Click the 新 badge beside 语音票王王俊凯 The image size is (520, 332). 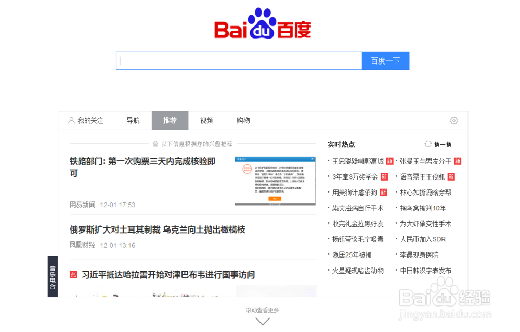(x=451, y=177)
